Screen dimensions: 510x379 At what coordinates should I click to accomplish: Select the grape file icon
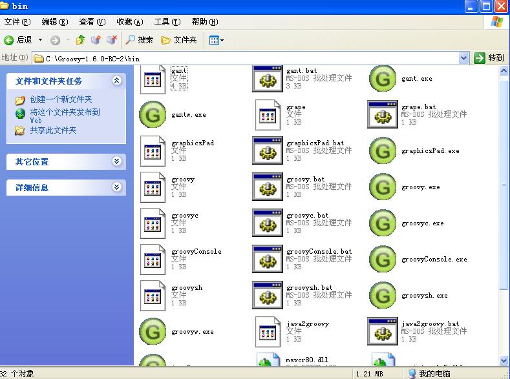(x=268, y=115)
